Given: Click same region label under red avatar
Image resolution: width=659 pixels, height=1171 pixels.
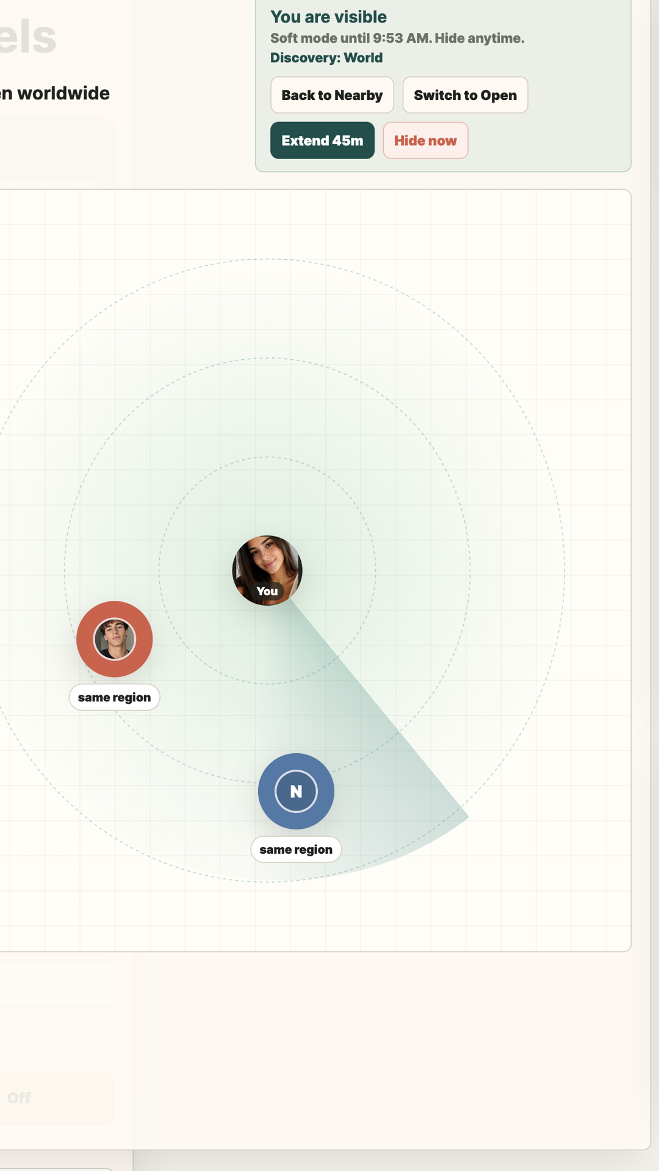Looking at the screenshot, I should click(x=114, y=697).
